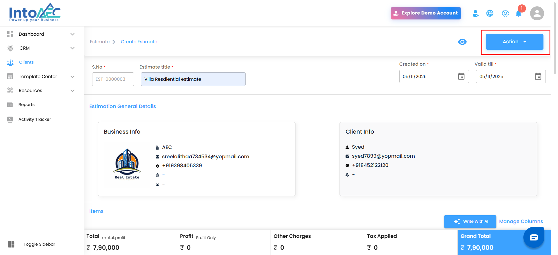This screenshot has width=558, height=255.
Task: Toggle the estimate preview eye icon
Action: click(462, 42)
